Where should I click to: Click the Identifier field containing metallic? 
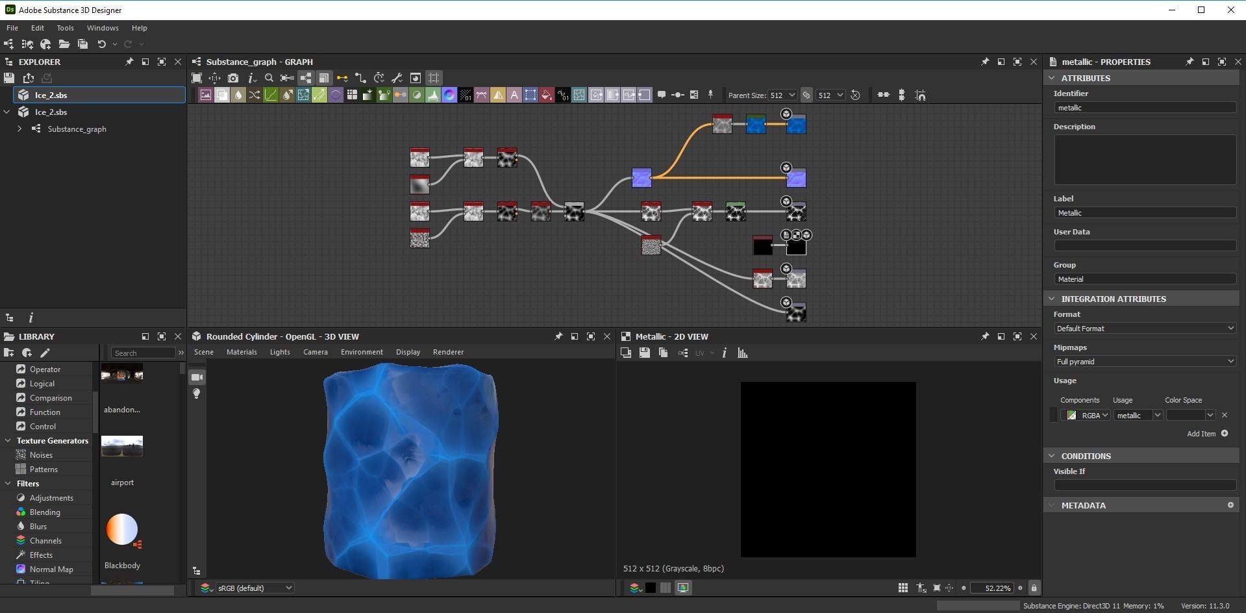[1145, 108]
